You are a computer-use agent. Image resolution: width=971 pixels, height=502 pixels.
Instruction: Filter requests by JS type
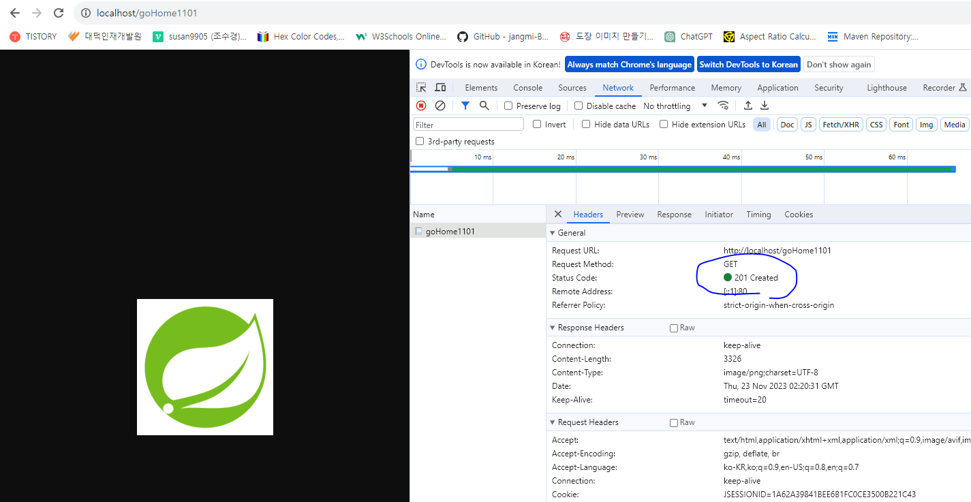point(808,125)
